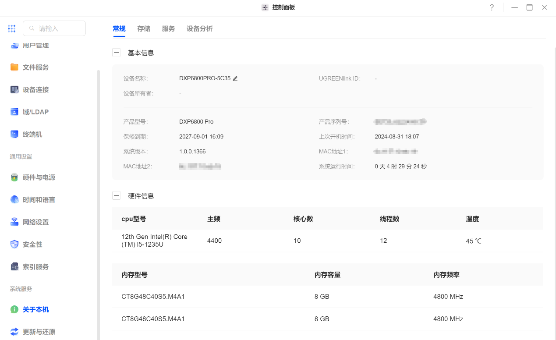Edit device name with pencil icon
556x340 pixels.
point(235,79)
